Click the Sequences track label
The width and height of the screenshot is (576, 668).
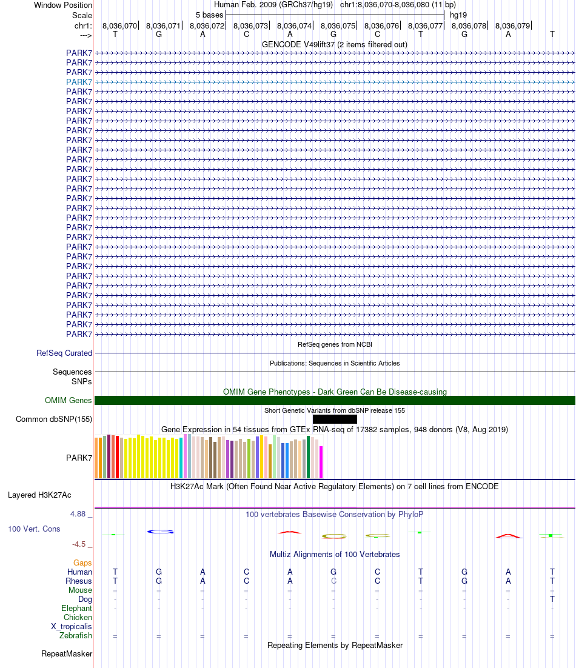[72, 372]
